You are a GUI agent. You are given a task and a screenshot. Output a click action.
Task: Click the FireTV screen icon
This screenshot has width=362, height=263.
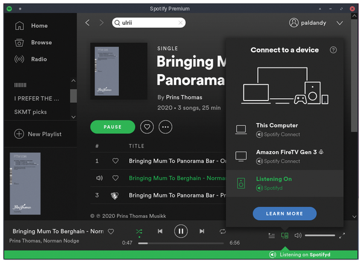(x=241, y=156)
